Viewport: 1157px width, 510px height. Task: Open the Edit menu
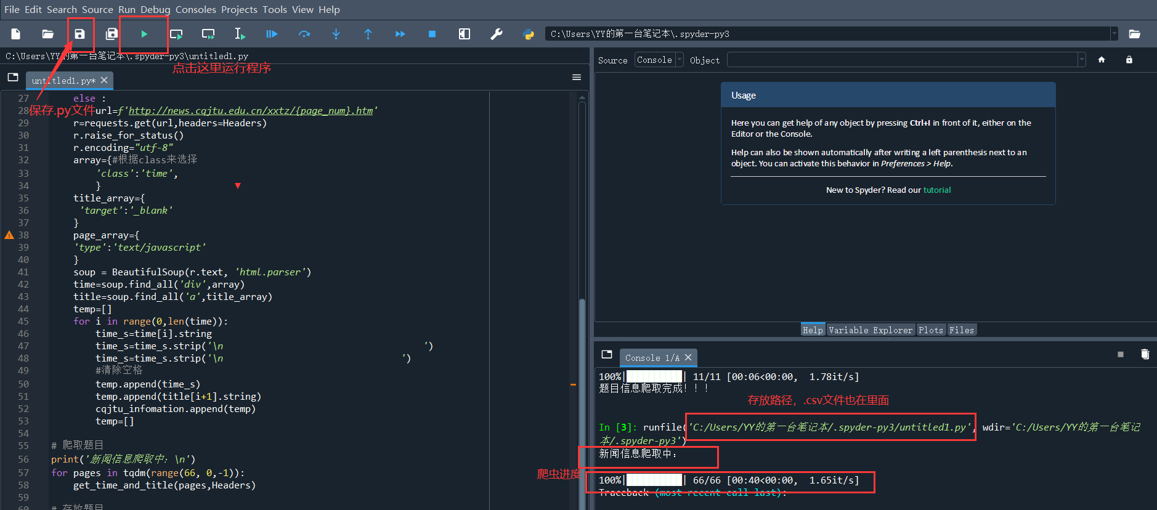(33, 9)
